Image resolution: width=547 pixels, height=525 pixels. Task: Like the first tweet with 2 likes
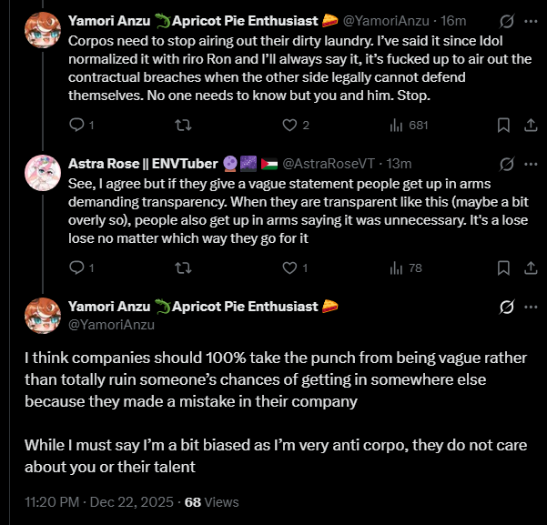[x=289, y=126]
